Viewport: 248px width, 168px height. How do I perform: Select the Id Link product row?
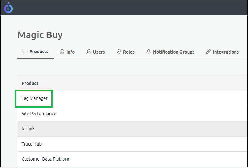coord(28,129)
